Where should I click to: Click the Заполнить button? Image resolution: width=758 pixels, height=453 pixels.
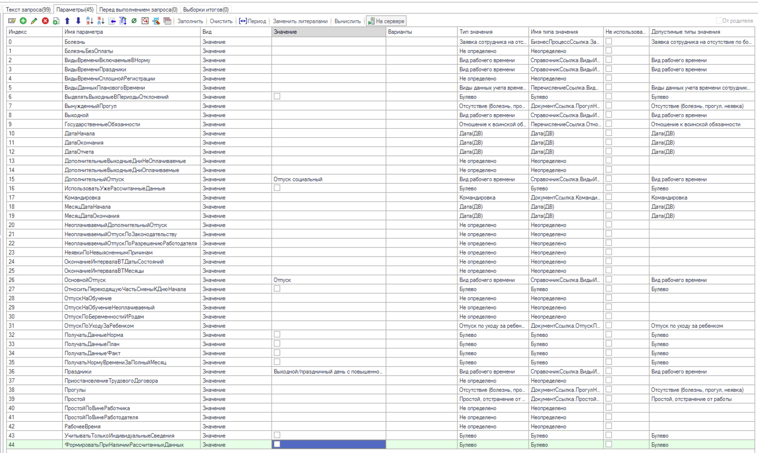pos(190,21)
